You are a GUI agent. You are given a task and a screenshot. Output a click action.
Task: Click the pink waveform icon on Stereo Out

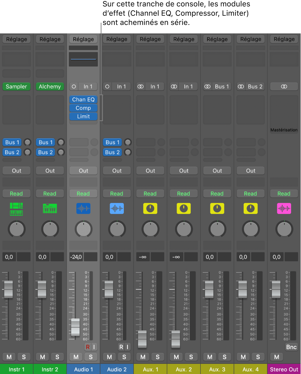pos(284,209)
